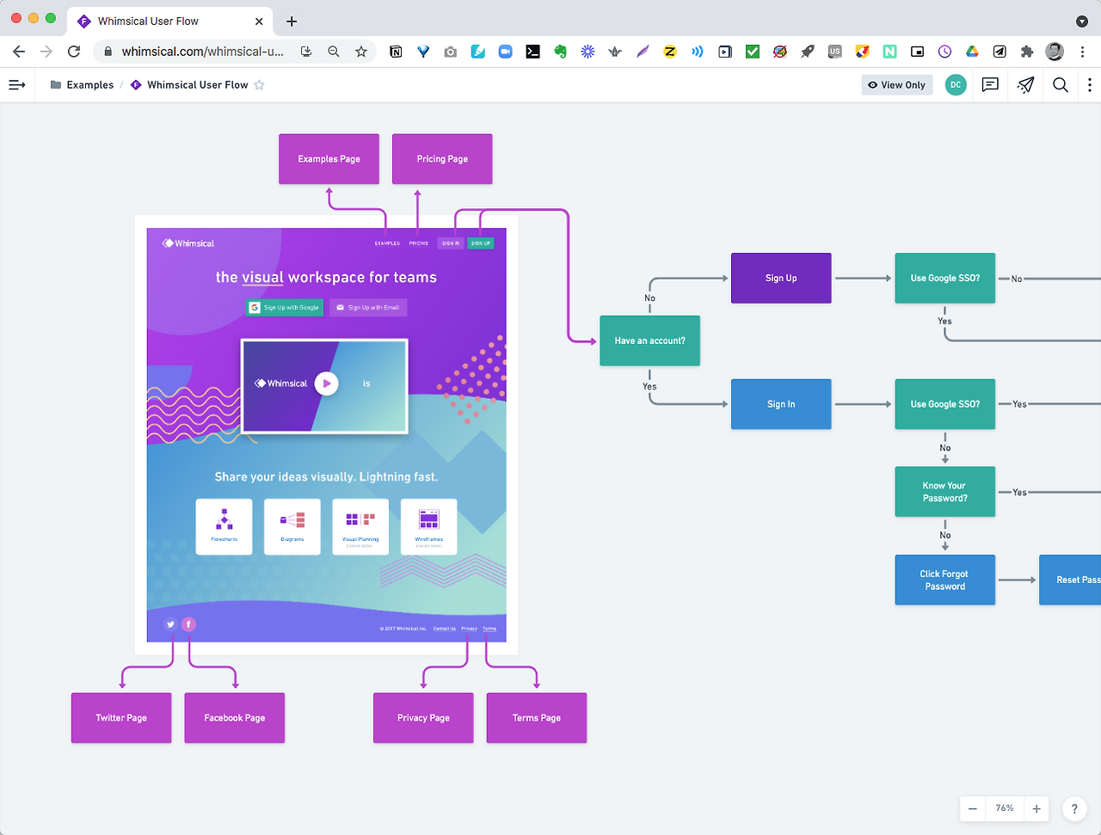This screenshot has height=835, width=1101.
Task: Click the Facebook icon in mockup footer
Action: (x=188, y=624)
